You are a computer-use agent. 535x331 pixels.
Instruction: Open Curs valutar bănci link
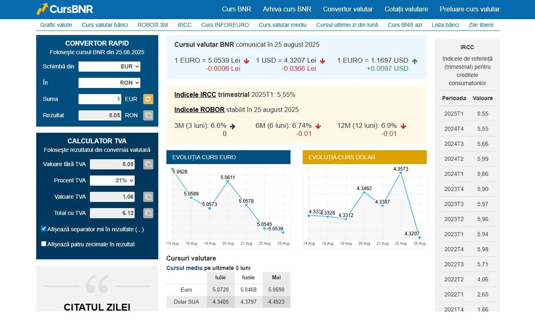pyautogui.click(x=105, y=25)
